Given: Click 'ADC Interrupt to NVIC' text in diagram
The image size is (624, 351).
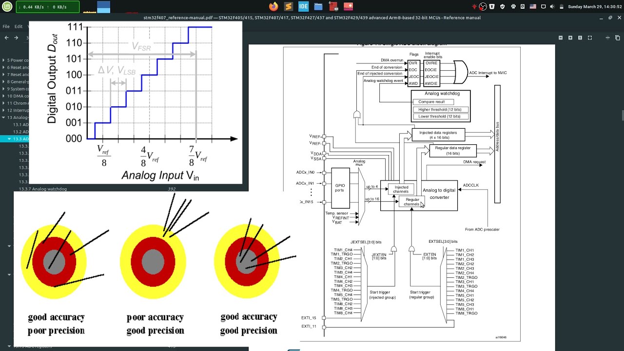Looking at the screenshot, I should pos(487,73).
